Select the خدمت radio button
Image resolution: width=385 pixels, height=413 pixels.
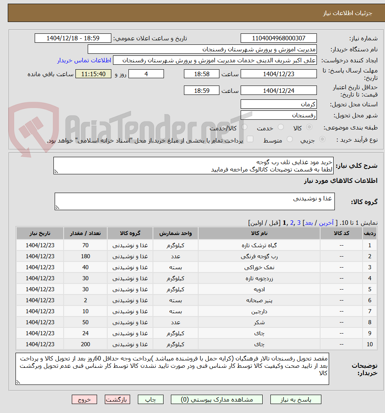coord(281,127)
